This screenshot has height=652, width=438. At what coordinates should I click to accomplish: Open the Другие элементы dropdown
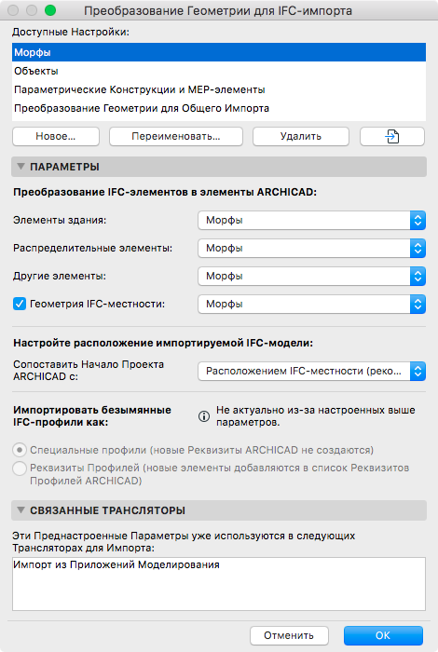coord(311,276)
